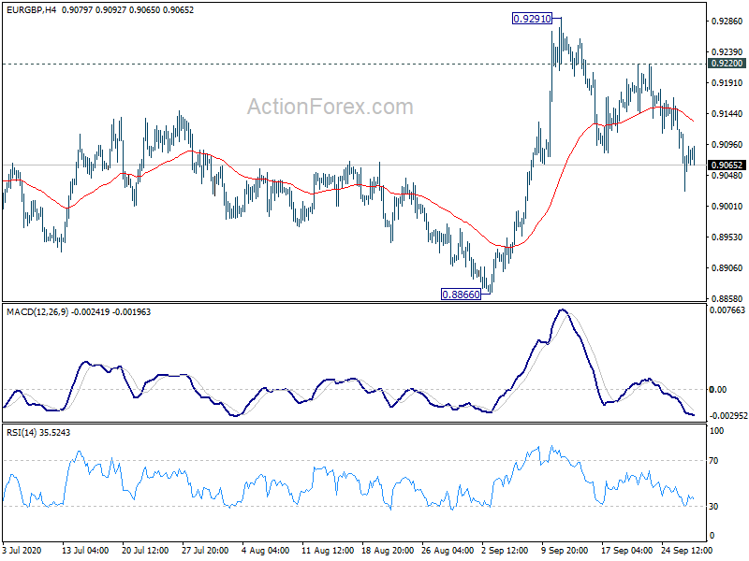Click the 27 Jul 20:00 time label
Viewport: 749px width, 561px height.
[205, 551]
